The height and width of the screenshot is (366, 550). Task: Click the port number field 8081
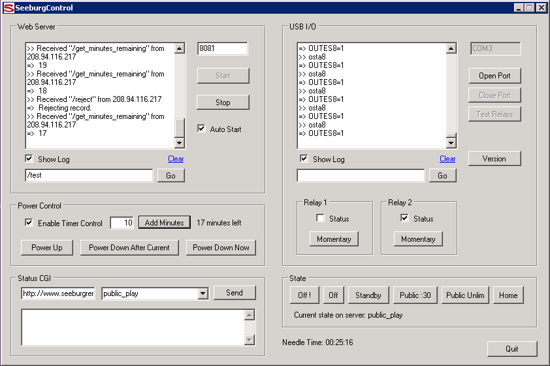click(x=223, y=48)
